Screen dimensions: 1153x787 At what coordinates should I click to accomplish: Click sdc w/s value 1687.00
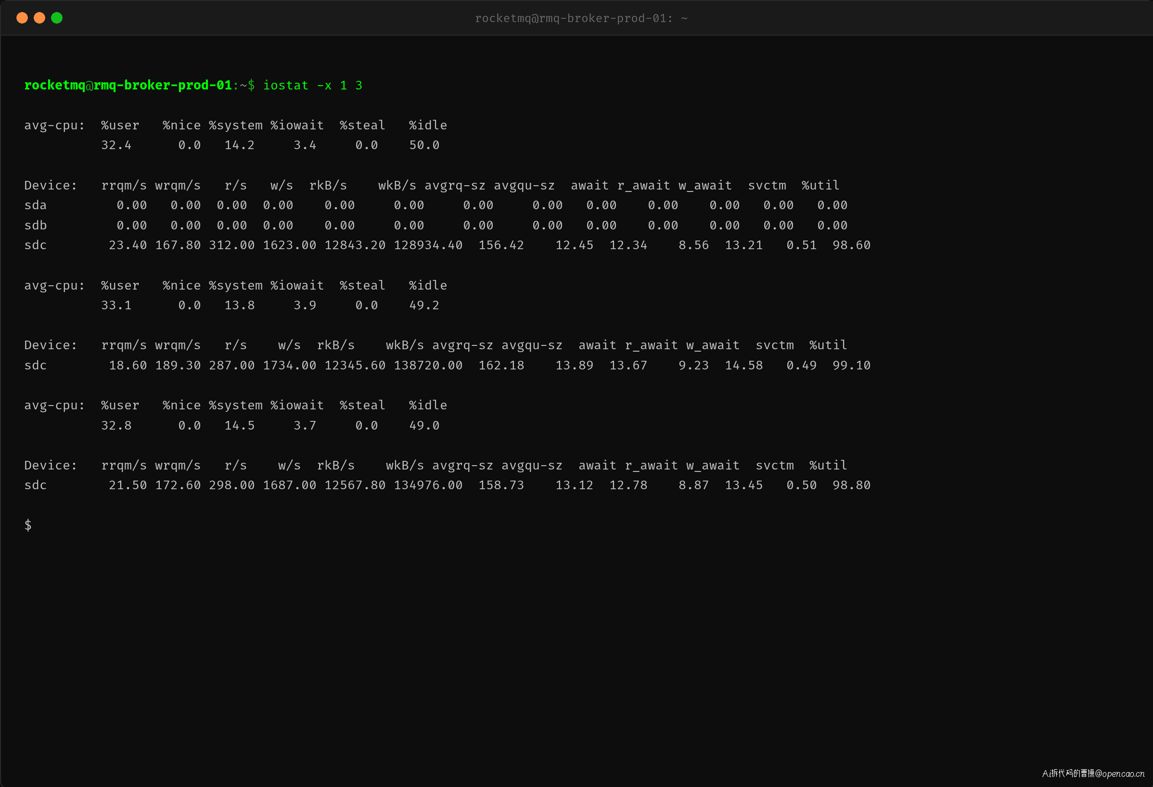(x=289, y=485)
